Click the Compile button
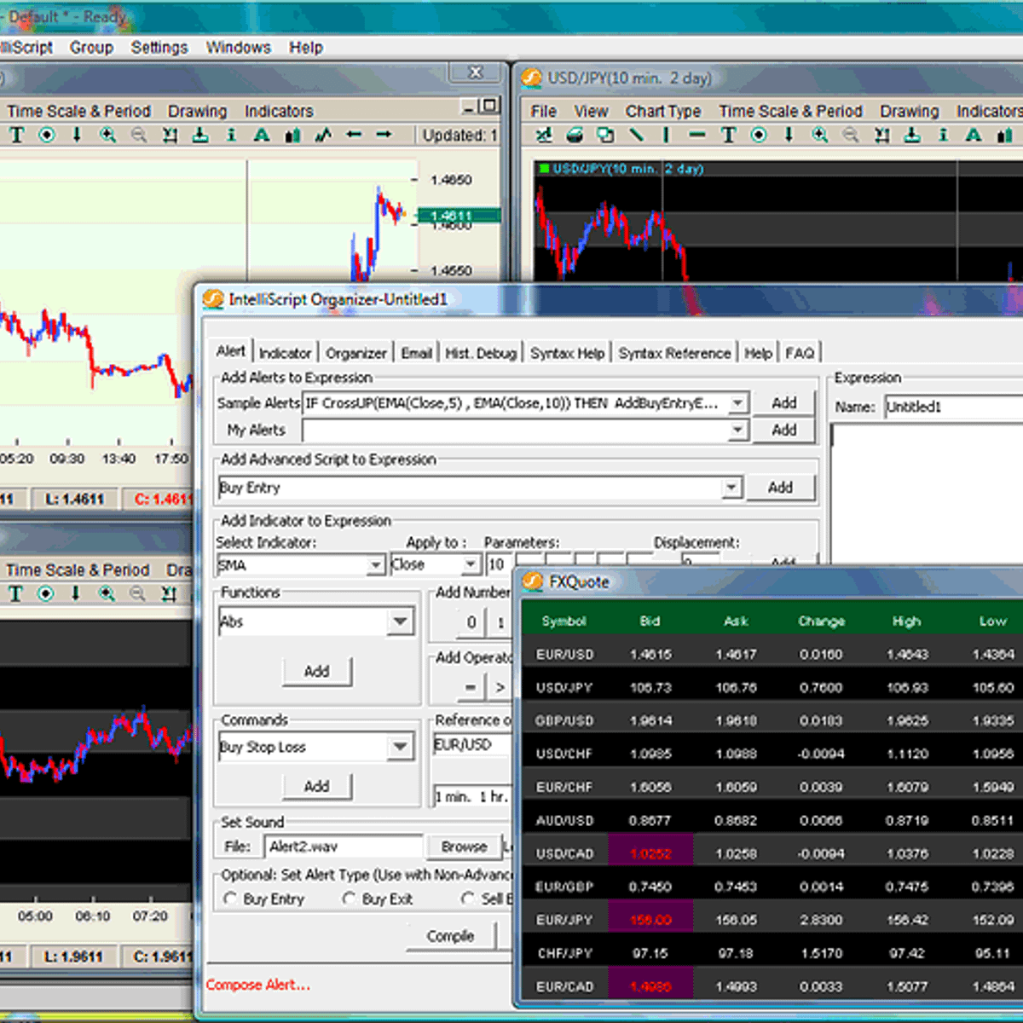 [450, 936]
